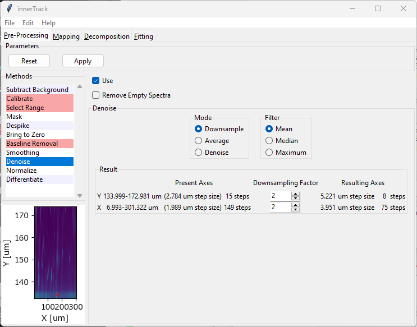The height and width of the screenshot is (327, 417).
Task: Toggle the Use checkbox
Action: pos(96,81)
